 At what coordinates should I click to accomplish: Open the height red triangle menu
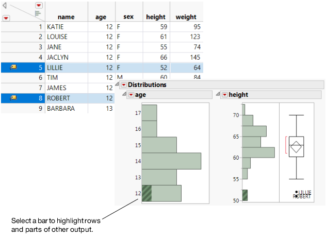click(x=224, y=95)
